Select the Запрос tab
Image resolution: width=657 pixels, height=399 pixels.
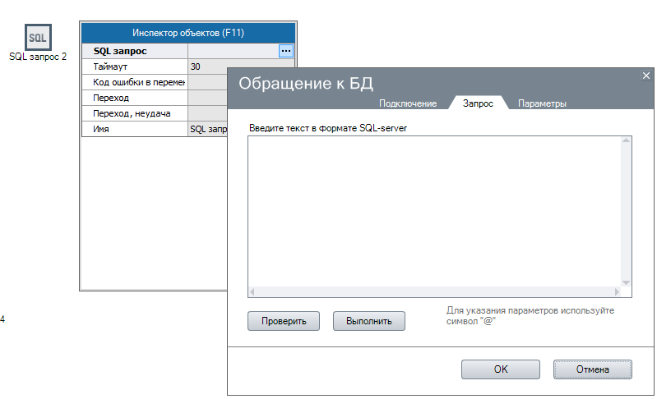(x=478, y=103)
